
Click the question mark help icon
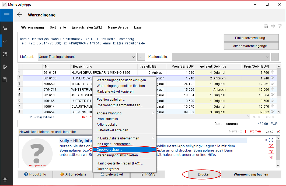pyautogui.click(x=280, y=26)
